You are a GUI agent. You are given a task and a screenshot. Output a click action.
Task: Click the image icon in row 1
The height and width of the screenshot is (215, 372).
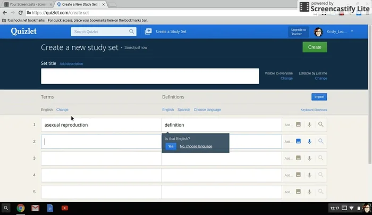point(298,125)
